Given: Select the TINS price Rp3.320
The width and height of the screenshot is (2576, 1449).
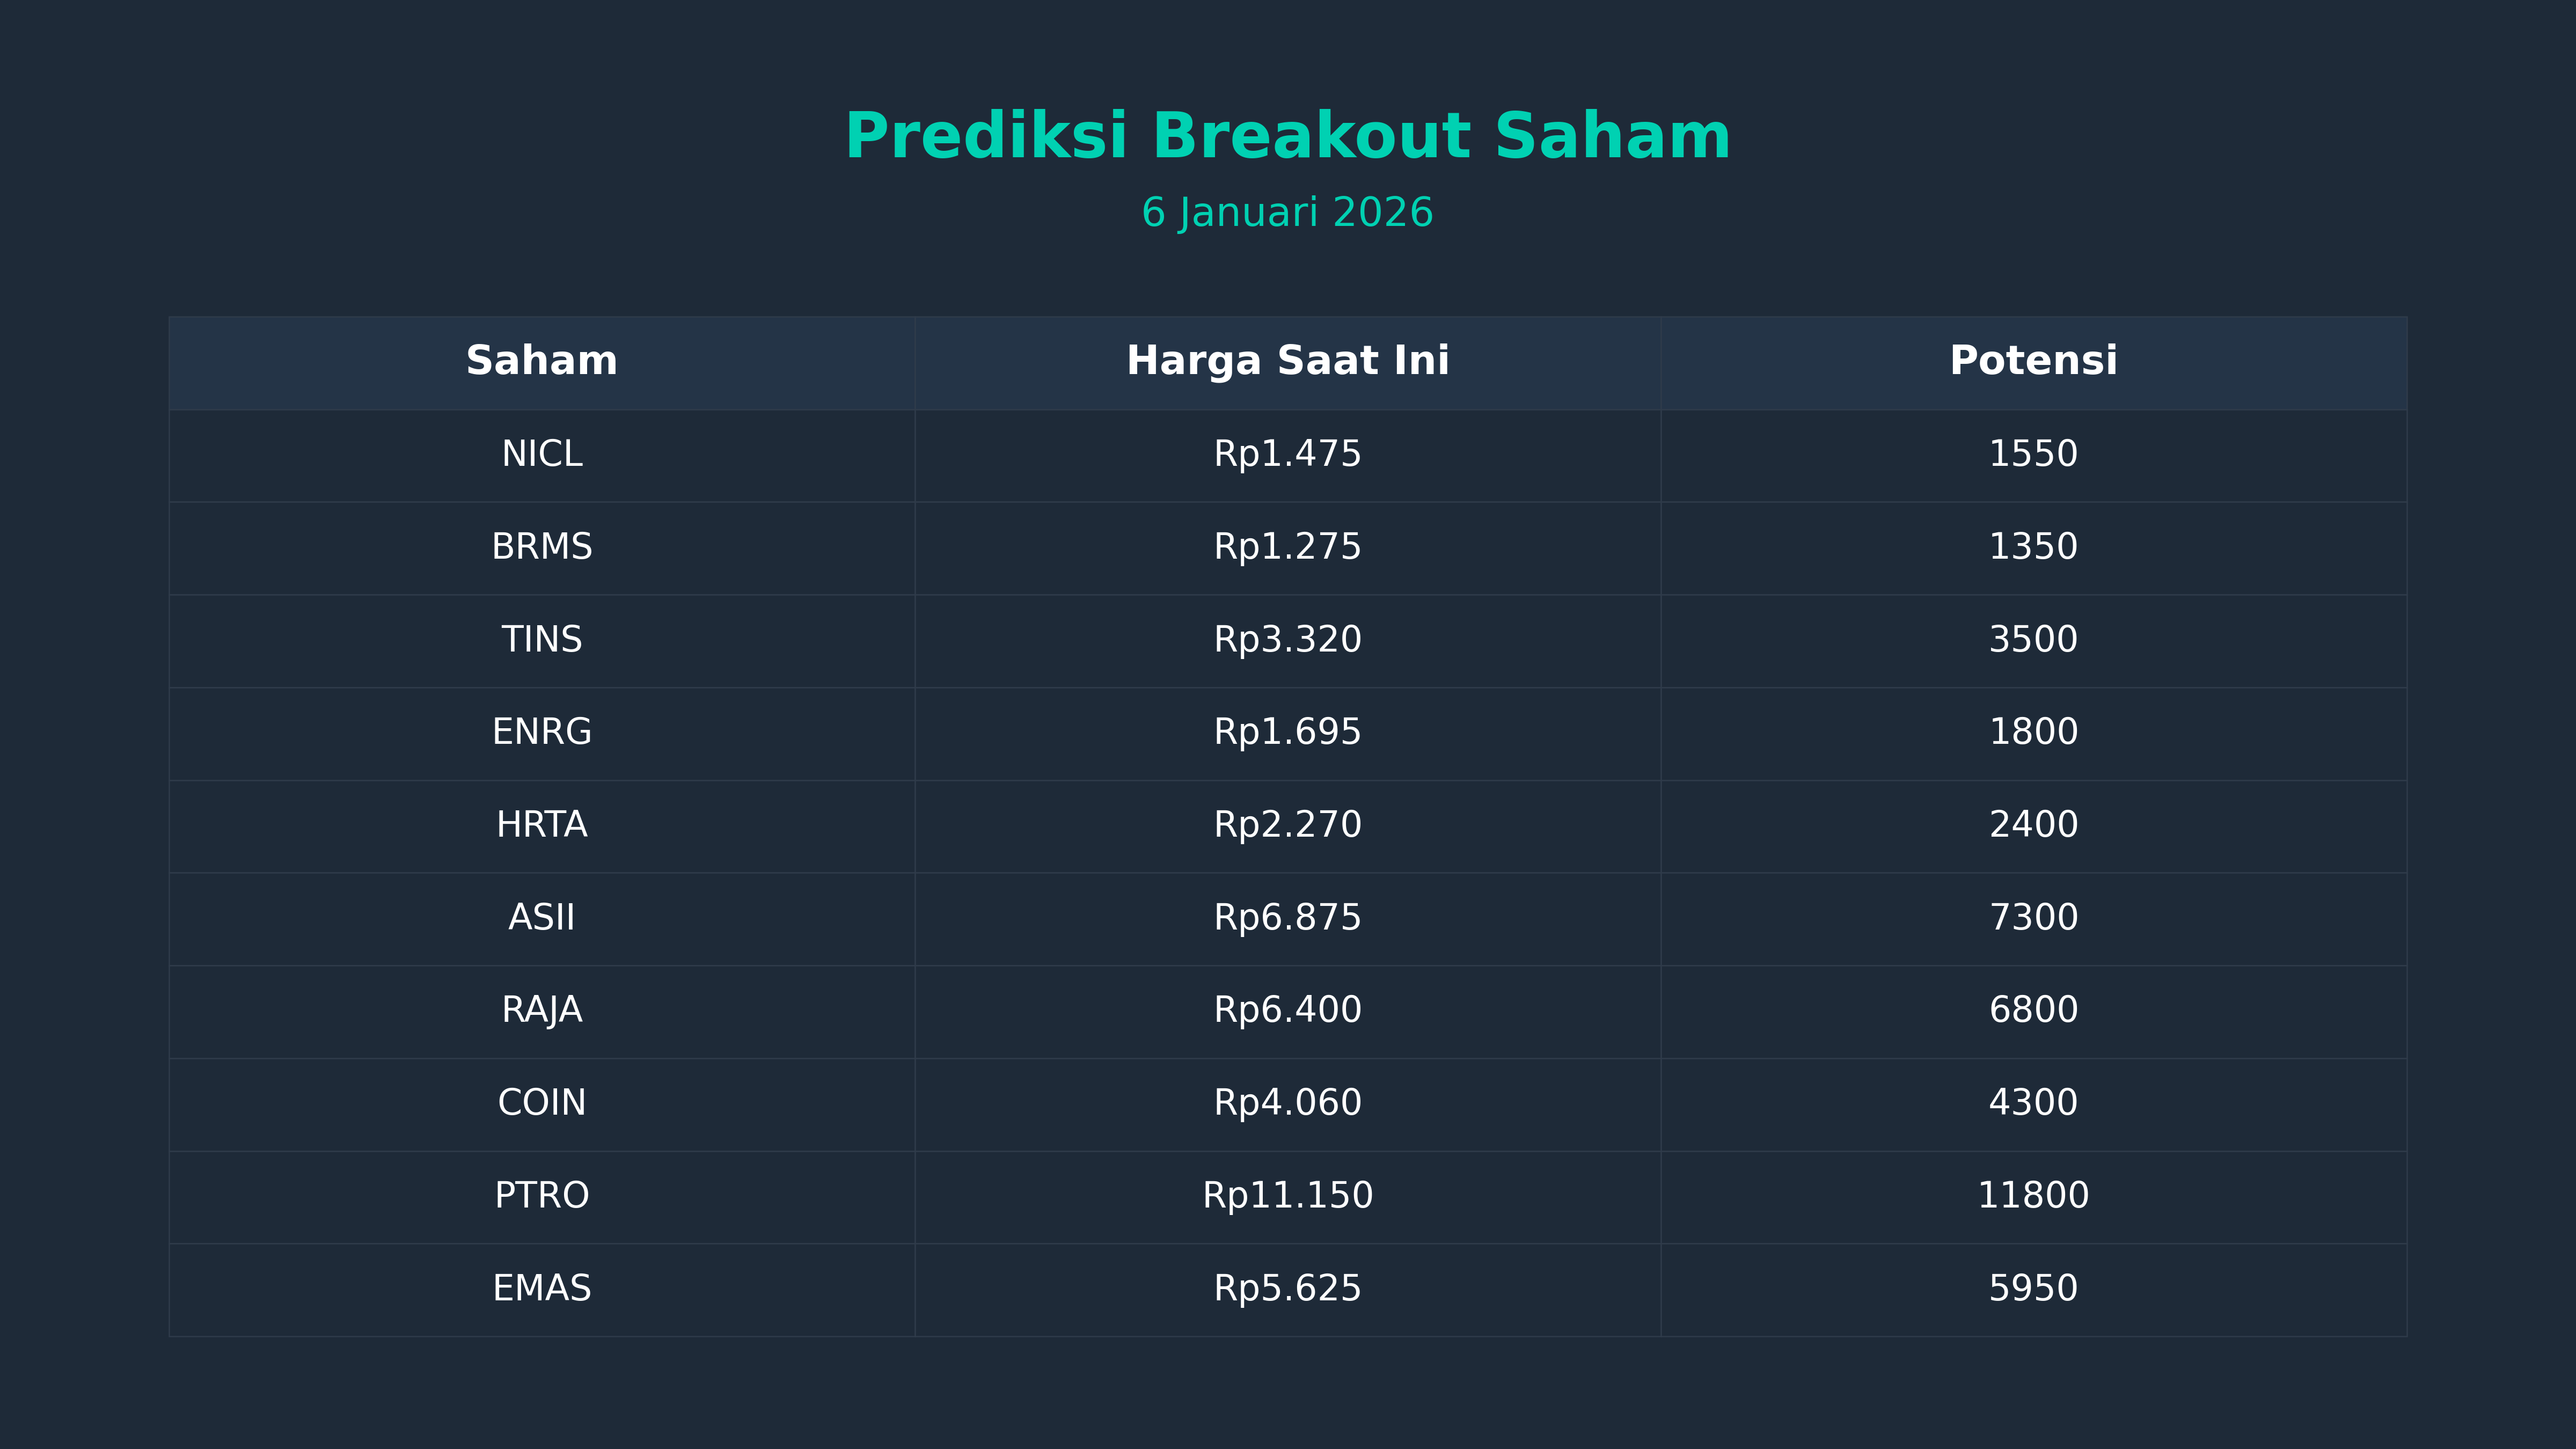Looking at the screenshot, I should pyautogui.click(x=1287, y=640).
